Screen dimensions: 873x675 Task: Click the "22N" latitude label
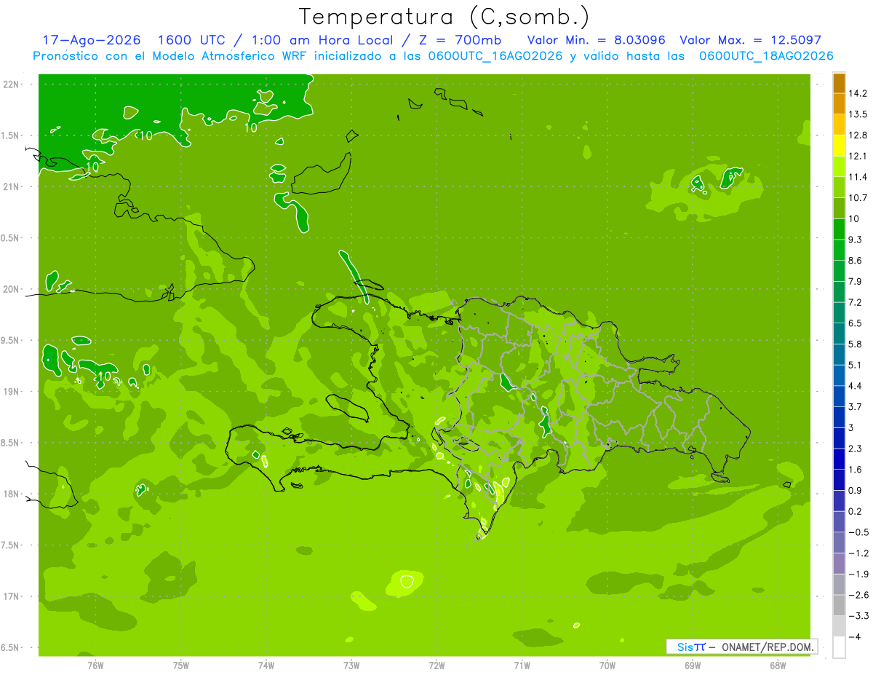pos(11,84)
